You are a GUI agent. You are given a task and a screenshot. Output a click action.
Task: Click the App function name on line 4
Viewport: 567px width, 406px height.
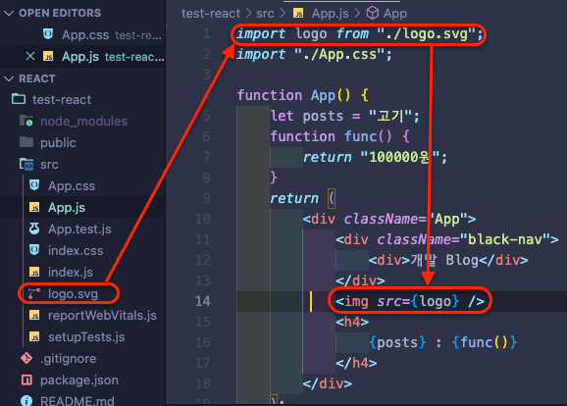[x=323, y=95]
